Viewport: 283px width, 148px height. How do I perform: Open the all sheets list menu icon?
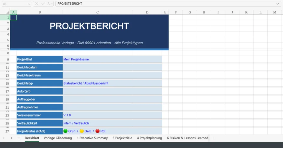(x=19, y=138)
